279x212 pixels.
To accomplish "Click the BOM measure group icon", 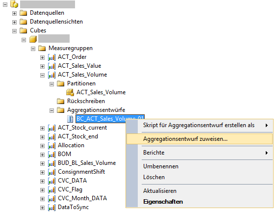I will pos(51,155).
